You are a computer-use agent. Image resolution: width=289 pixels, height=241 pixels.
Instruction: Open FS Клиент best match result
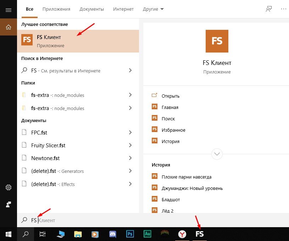coord(78,41)
